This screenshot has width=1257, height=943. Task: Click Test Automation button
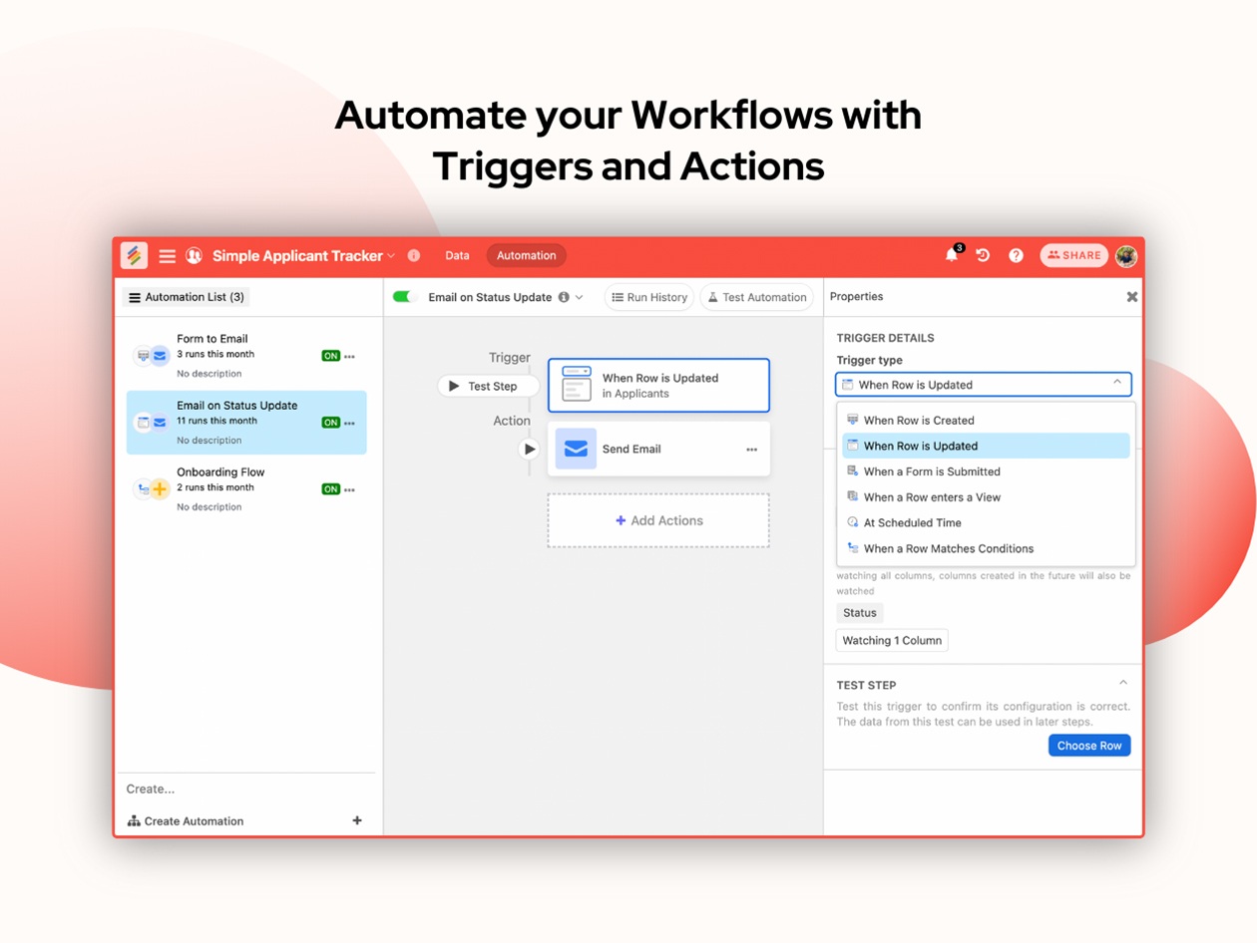point(757,297)
